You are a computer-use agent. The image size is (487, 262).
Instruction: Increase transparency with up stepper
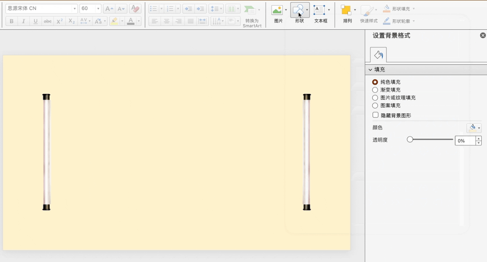click(478, 138)
